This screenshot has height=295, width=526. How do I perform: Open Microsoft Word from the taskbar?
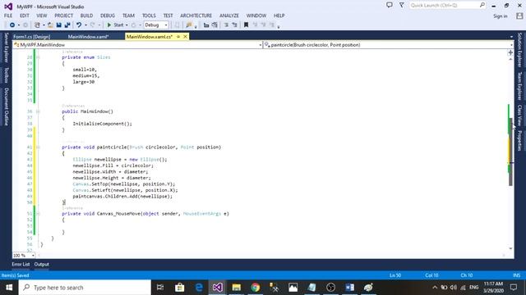(349, 288)
